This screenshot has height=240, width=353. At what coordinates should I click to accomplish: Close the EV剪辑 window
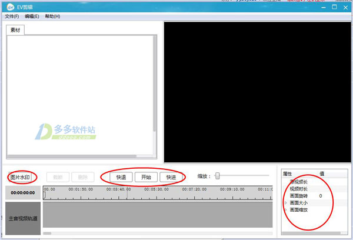click(345, 8)
